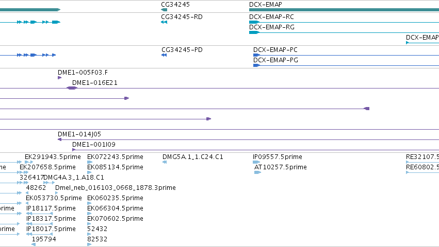Click EST label EK085134.5prime
The width and height of the screenshot is (439, 247).
pos(115,167)
